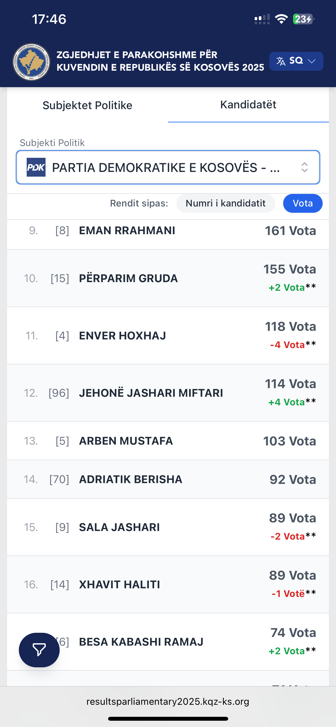Click the +2 Vota change for Gruda
The height and width of the screenshot is (727, 336).
pyautogui.click(x=287, y=288)
